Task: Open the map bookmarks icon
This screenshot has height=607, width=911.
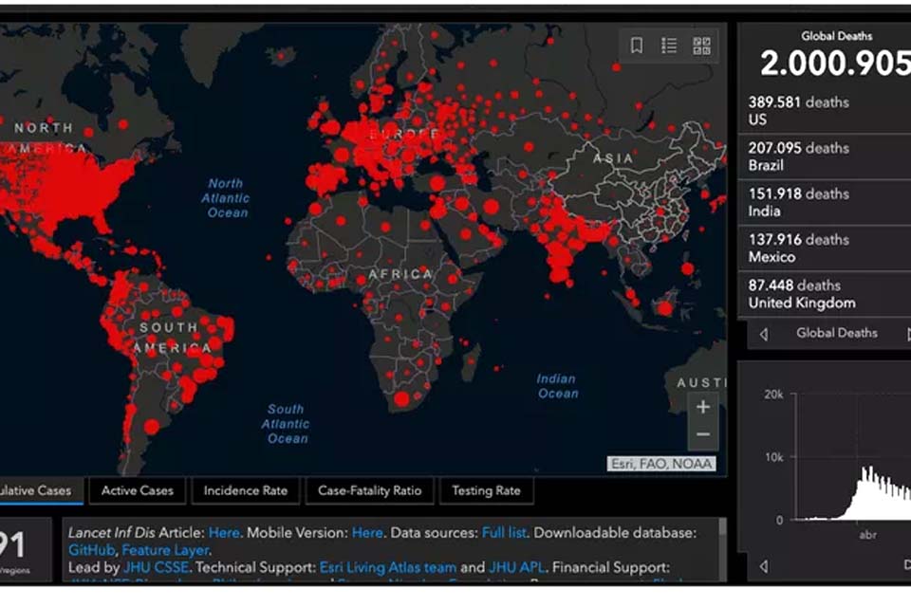Action: [637, 46]
